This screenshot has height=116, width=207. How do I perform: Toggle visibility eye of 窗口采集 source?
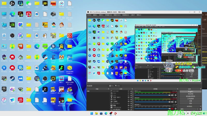[128, 91]
